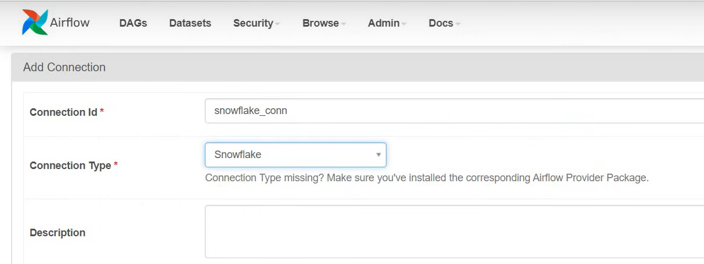The width and height of the screenshot is (704, 264).
Task: Click the caret arrow beside Admin
Action: click(404, 24)
